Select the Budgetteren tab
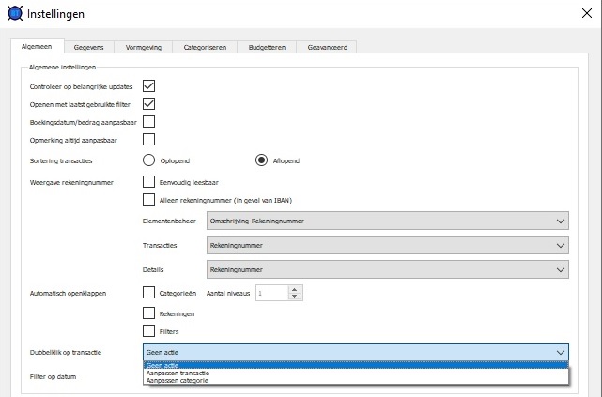The image size is (602, 397). 266,46
